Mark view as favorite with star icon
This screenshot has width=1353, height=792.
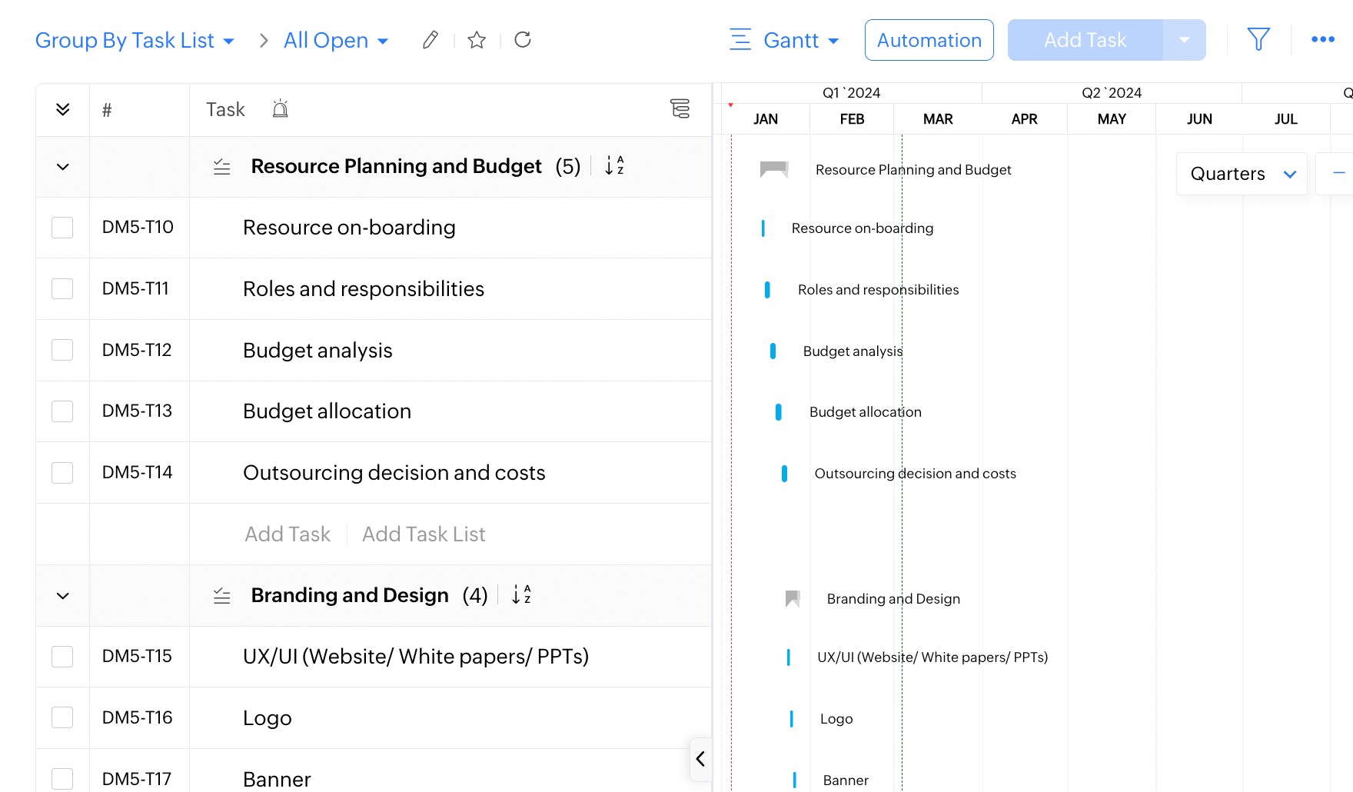pyautogui.click(x=477, y=40)
